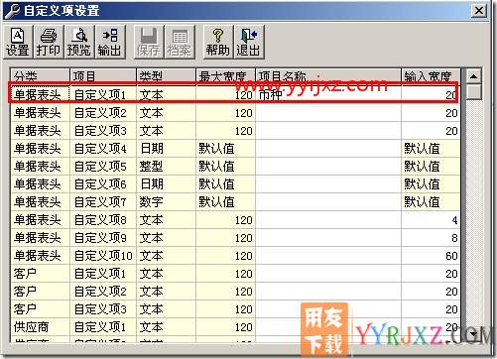Select 单据表头 自定义项5 cell

tap(103, 167)
